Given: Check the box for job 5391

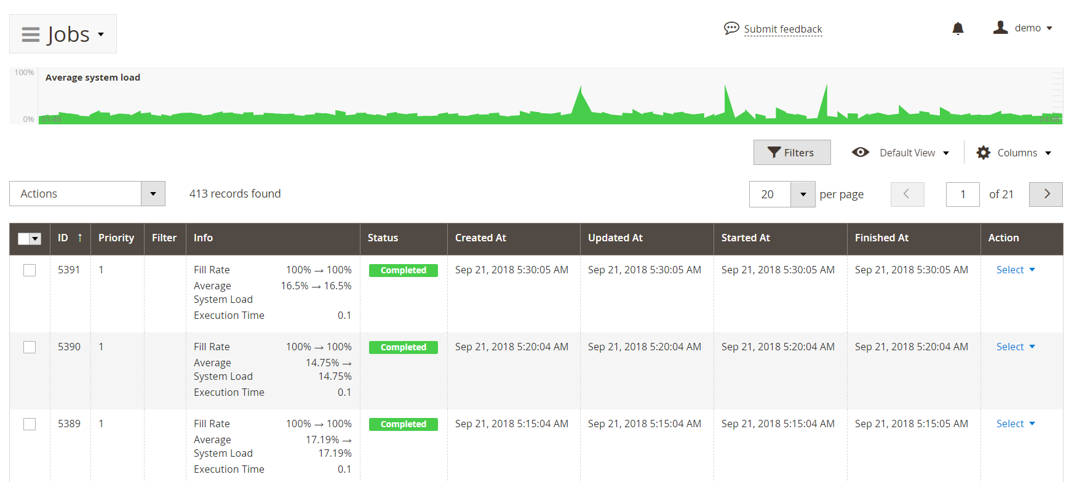Looking at the screenshot, I should click(30, 270).
